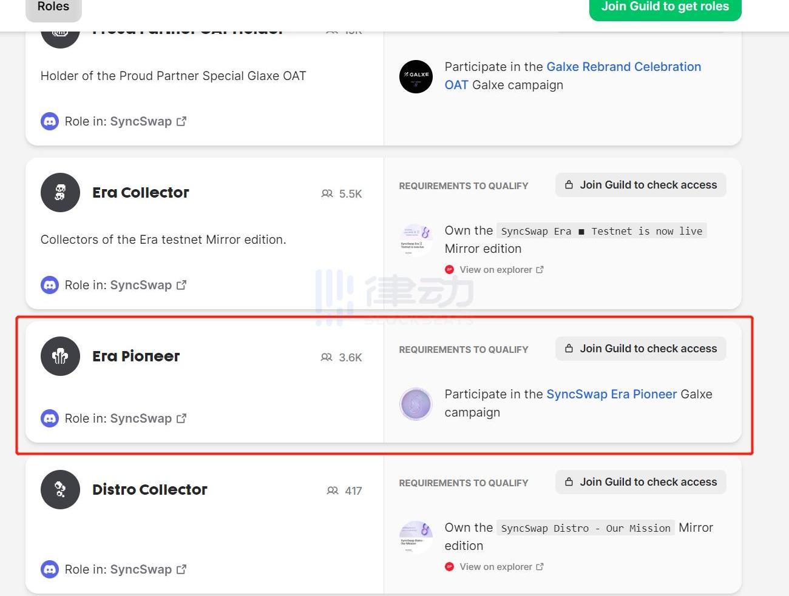Open View on explorer for Era Collector
Image resolution: width=789 pixels, height=596 pixels.
(x=501, y=270)
